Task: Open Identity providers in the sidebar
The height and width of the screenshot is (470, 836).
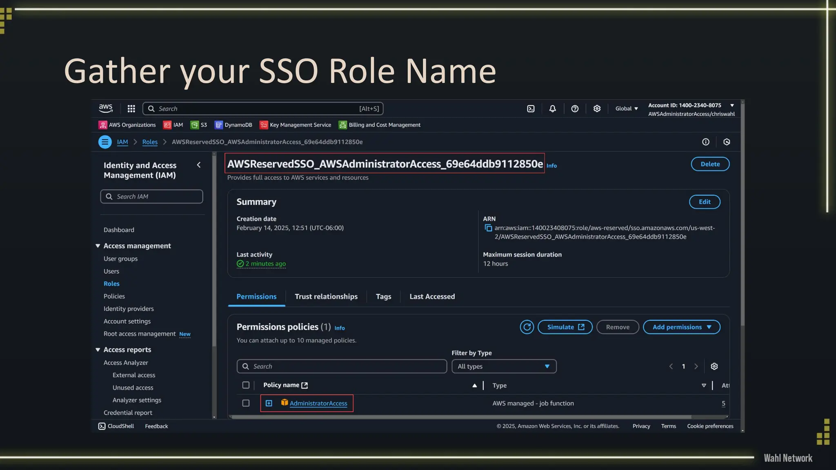Action: [x=129, y=309]
